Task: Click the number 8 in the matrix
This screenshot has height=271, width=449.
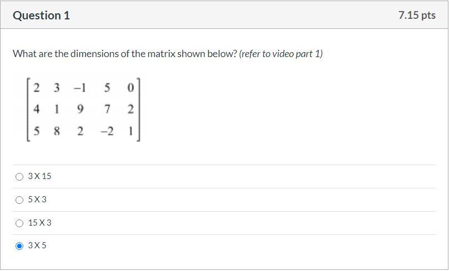Action: click(57, 131)
